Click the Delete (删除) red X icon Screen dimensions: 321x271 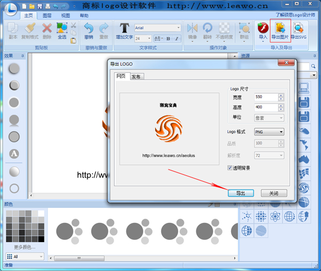47,28
